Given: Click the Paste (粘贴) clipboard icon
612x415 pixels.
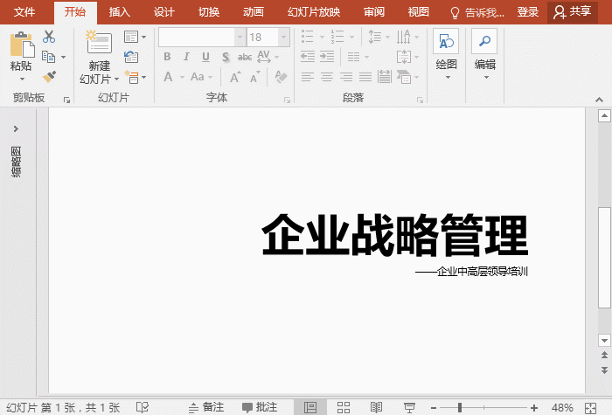Looking at the screenshot, I should (20, 44).
